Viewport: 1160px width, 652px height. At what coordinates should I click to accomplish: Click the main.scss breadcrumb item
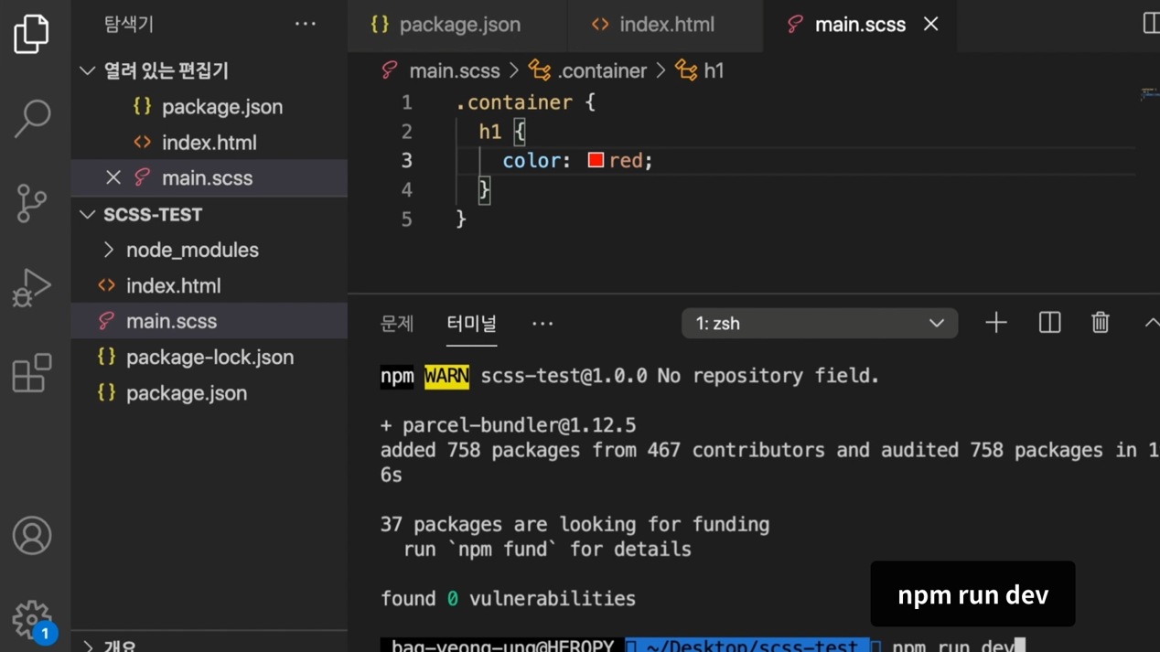coord(441,70)
